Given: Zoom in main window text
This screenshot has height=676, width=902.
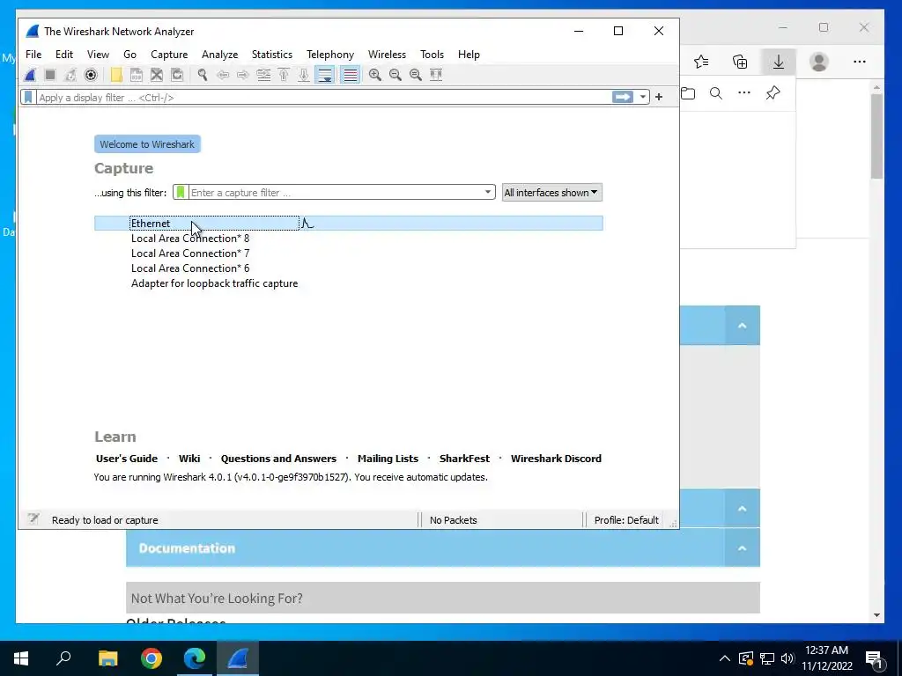Looking at the screenshot, I should [375, 75].
